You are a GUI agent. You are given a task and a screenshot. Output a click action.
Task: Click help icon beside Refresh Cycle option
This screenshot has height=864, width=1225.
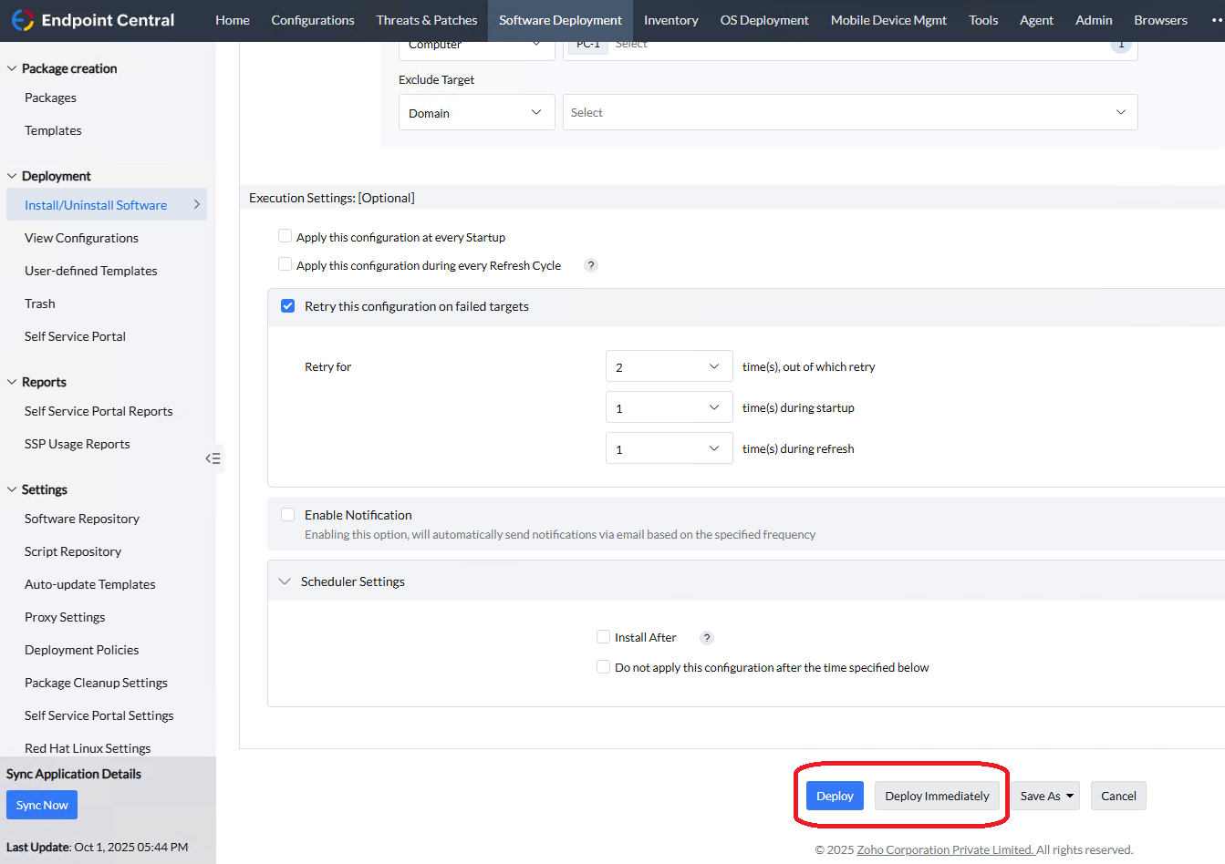point(591,265)
